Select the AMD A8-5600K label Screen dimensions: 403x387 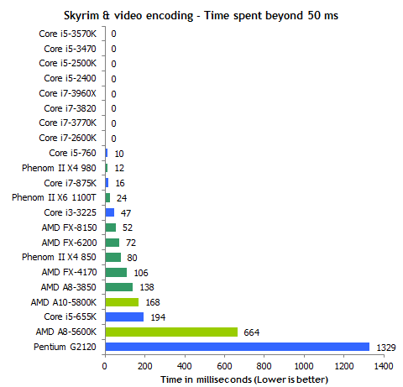click(66, 332)
